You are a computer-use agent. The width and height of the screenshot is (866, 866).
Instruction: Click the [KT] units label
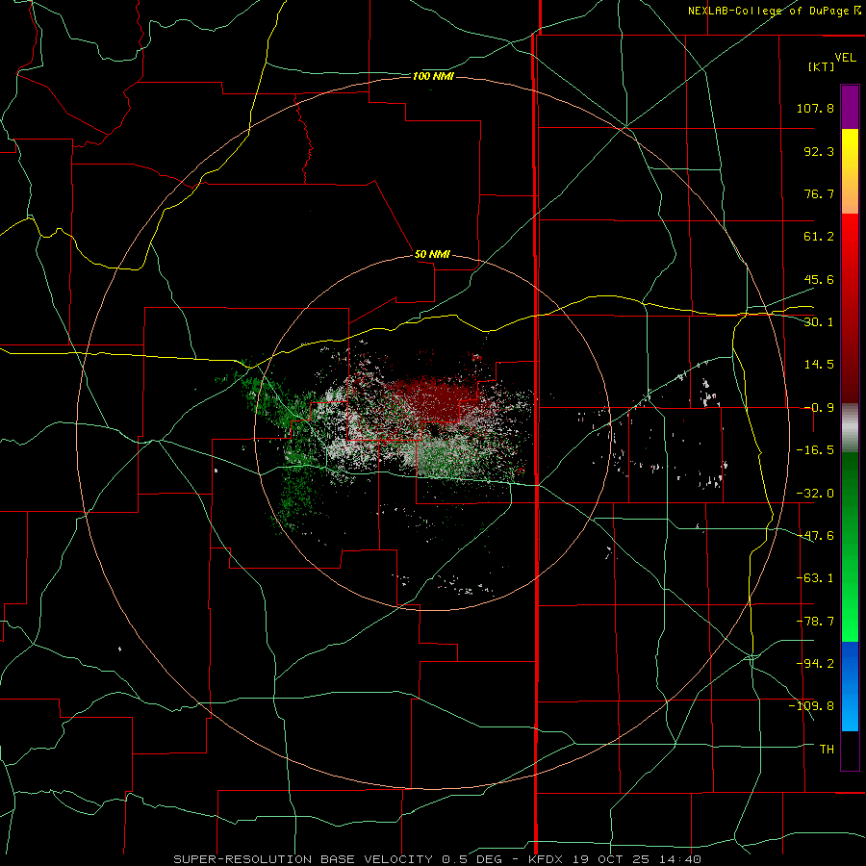[x=822, y=66]
